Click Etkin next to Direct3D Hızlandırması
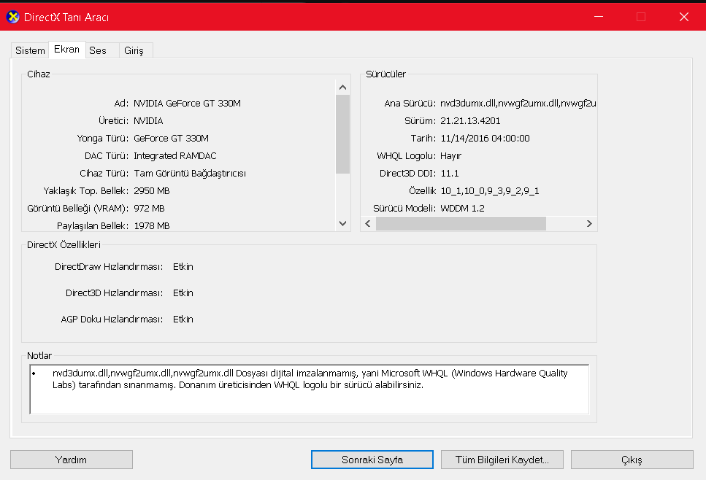The width and height of the screenshot is (706, 480). 183,293
